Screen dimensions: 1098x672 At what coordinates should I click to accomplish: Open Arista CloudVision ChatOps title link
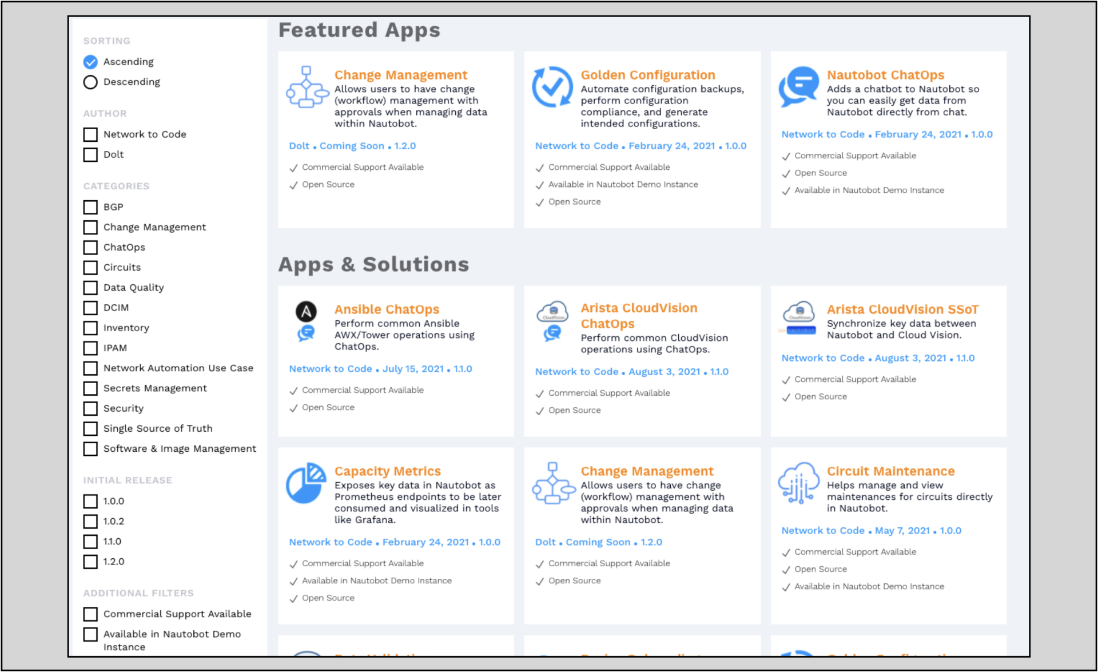coord(639,316)
